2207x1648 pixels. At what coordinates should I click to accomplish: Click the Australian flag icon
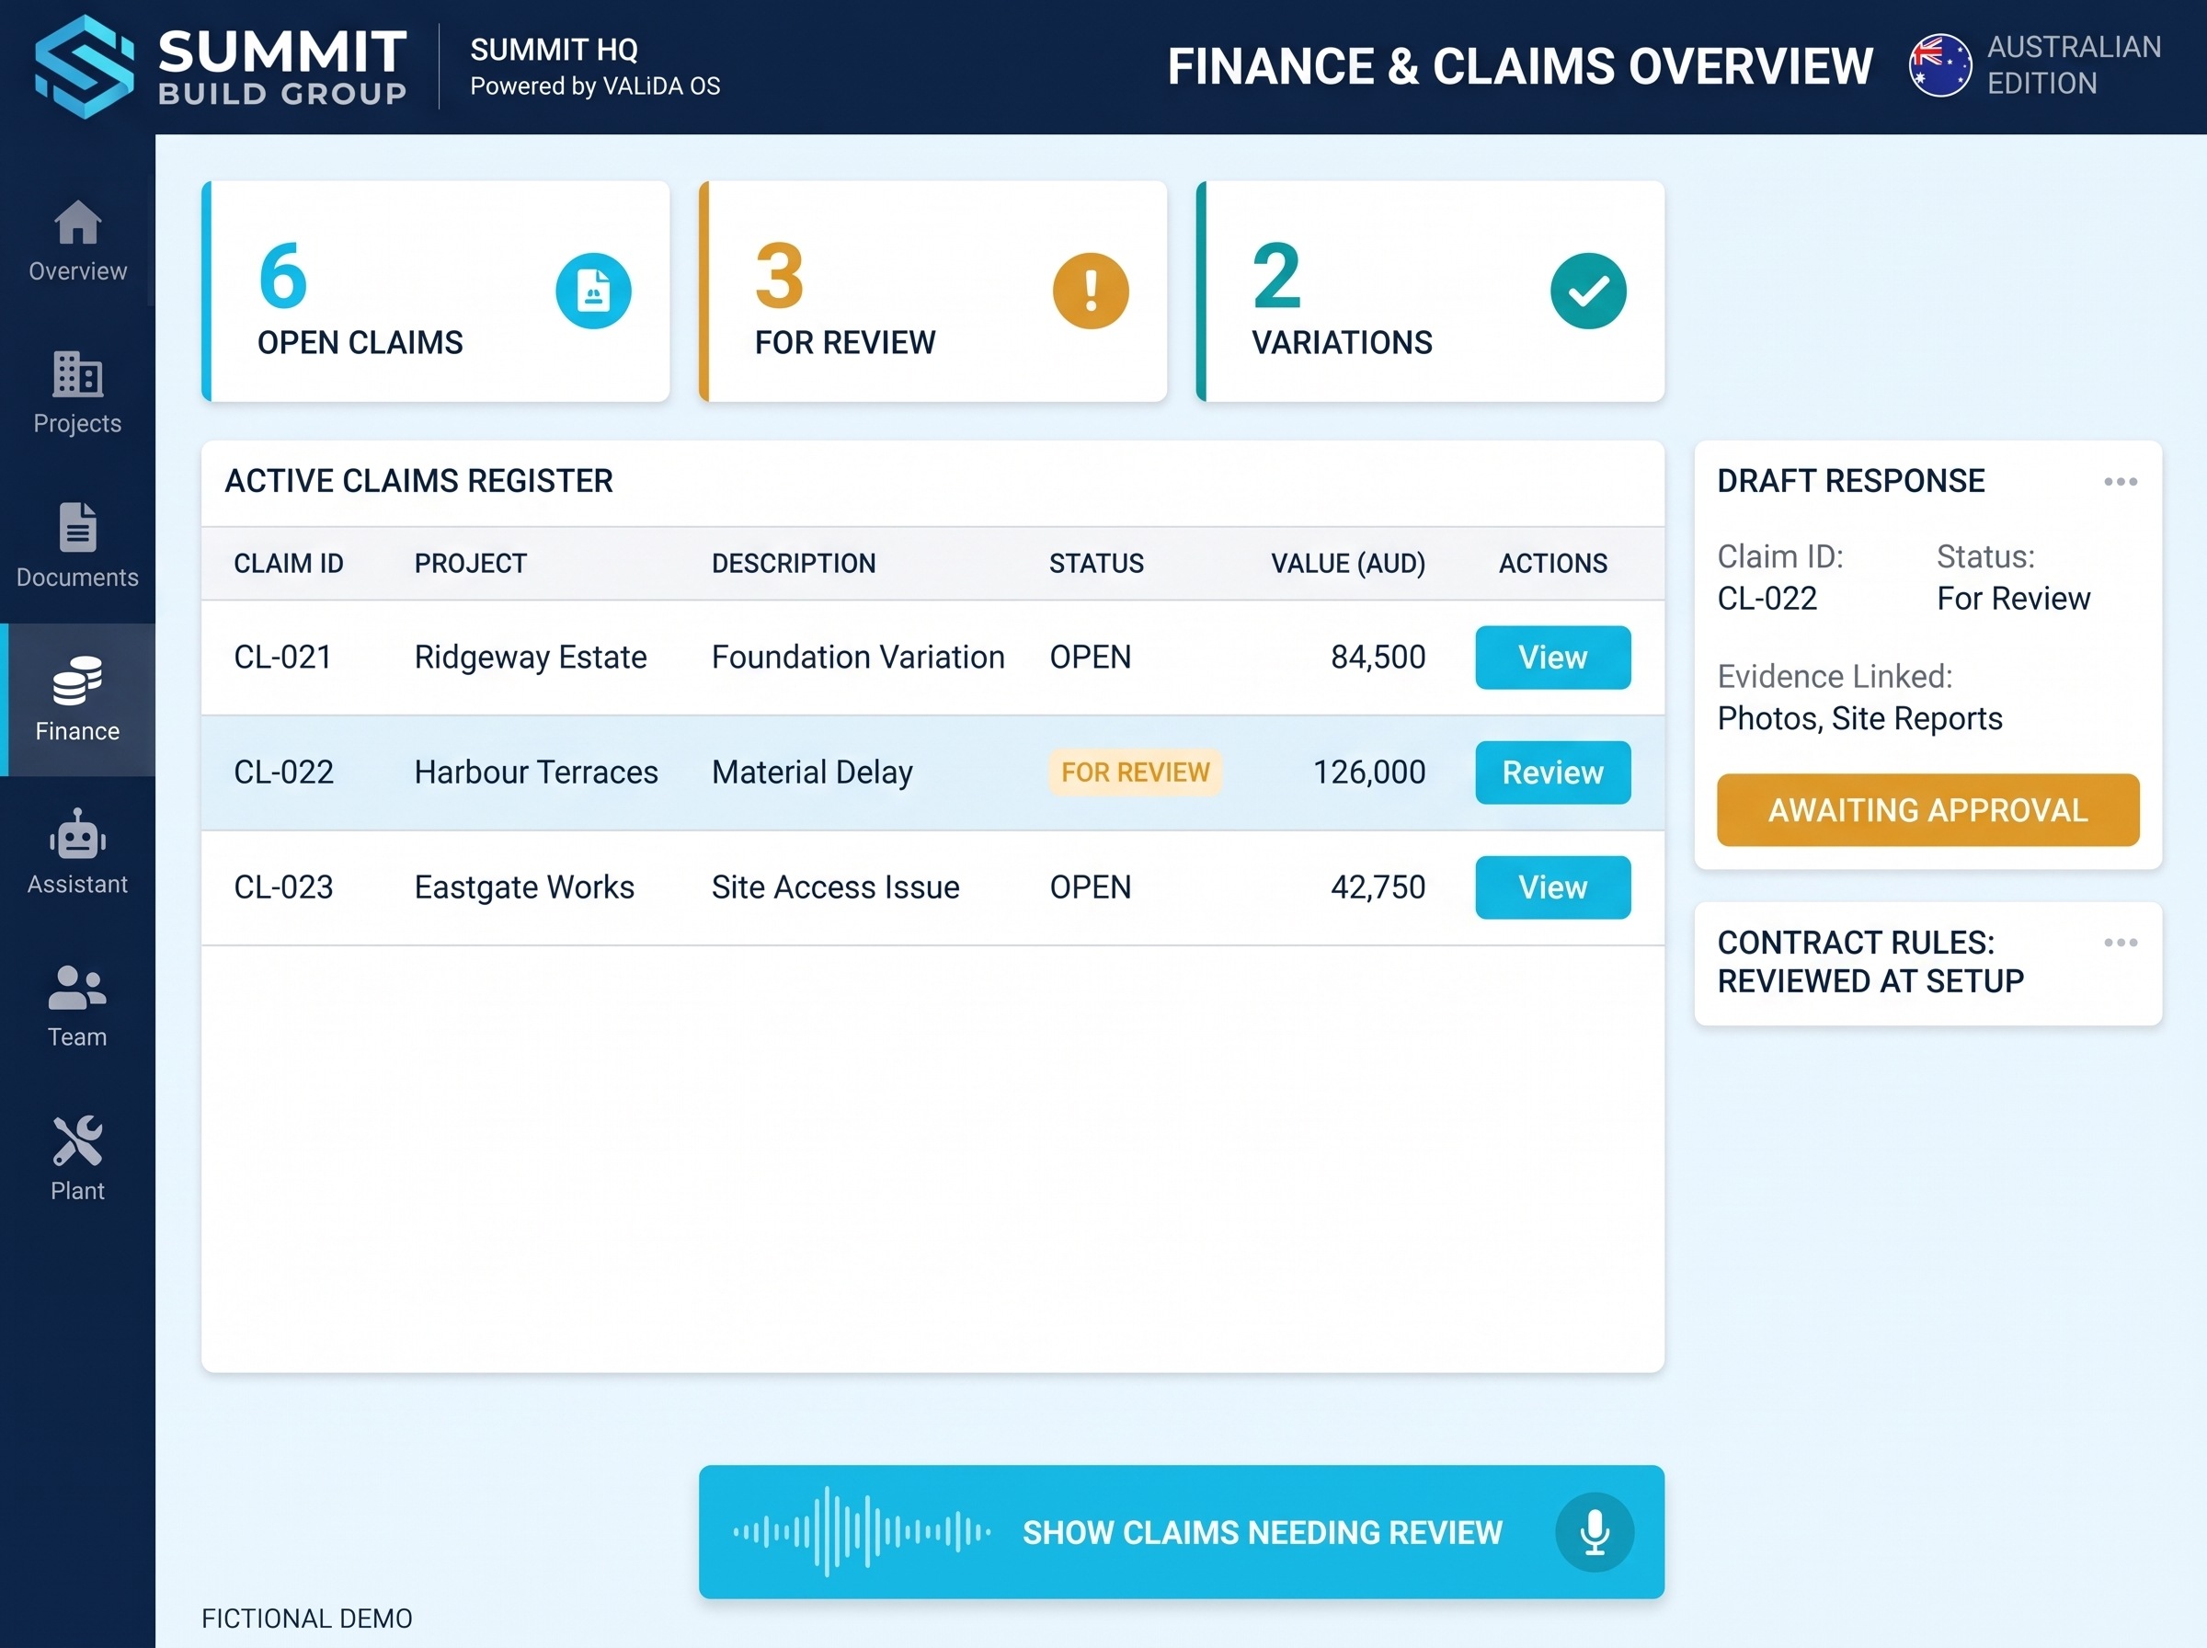pyautogui.click(x=1939, y=66)
